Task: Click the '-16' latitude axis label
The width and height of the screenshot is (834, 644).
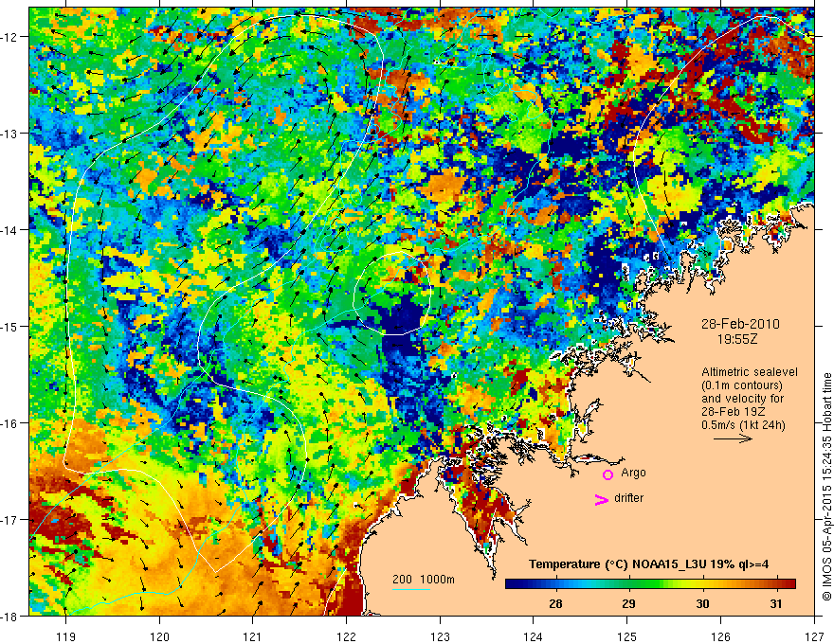Action: click(x=10, y=423)
